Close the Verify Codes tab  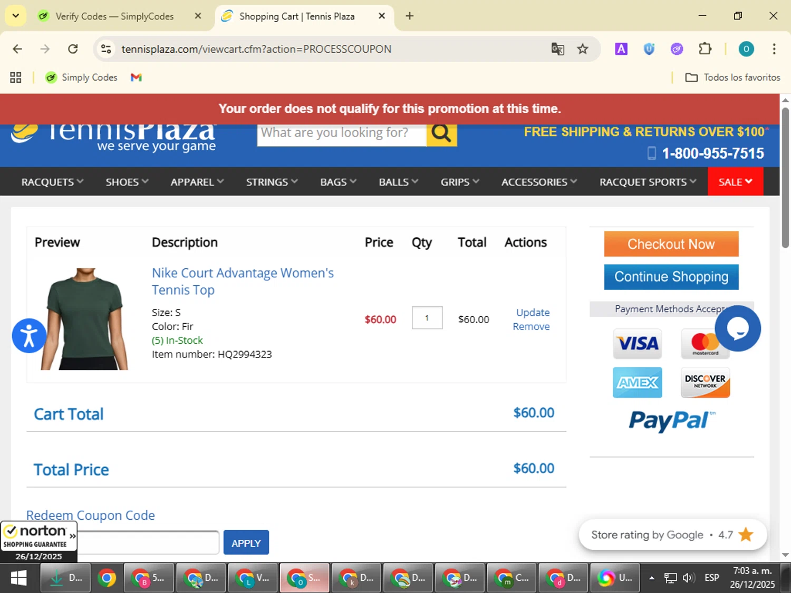(x=198, y=16)
